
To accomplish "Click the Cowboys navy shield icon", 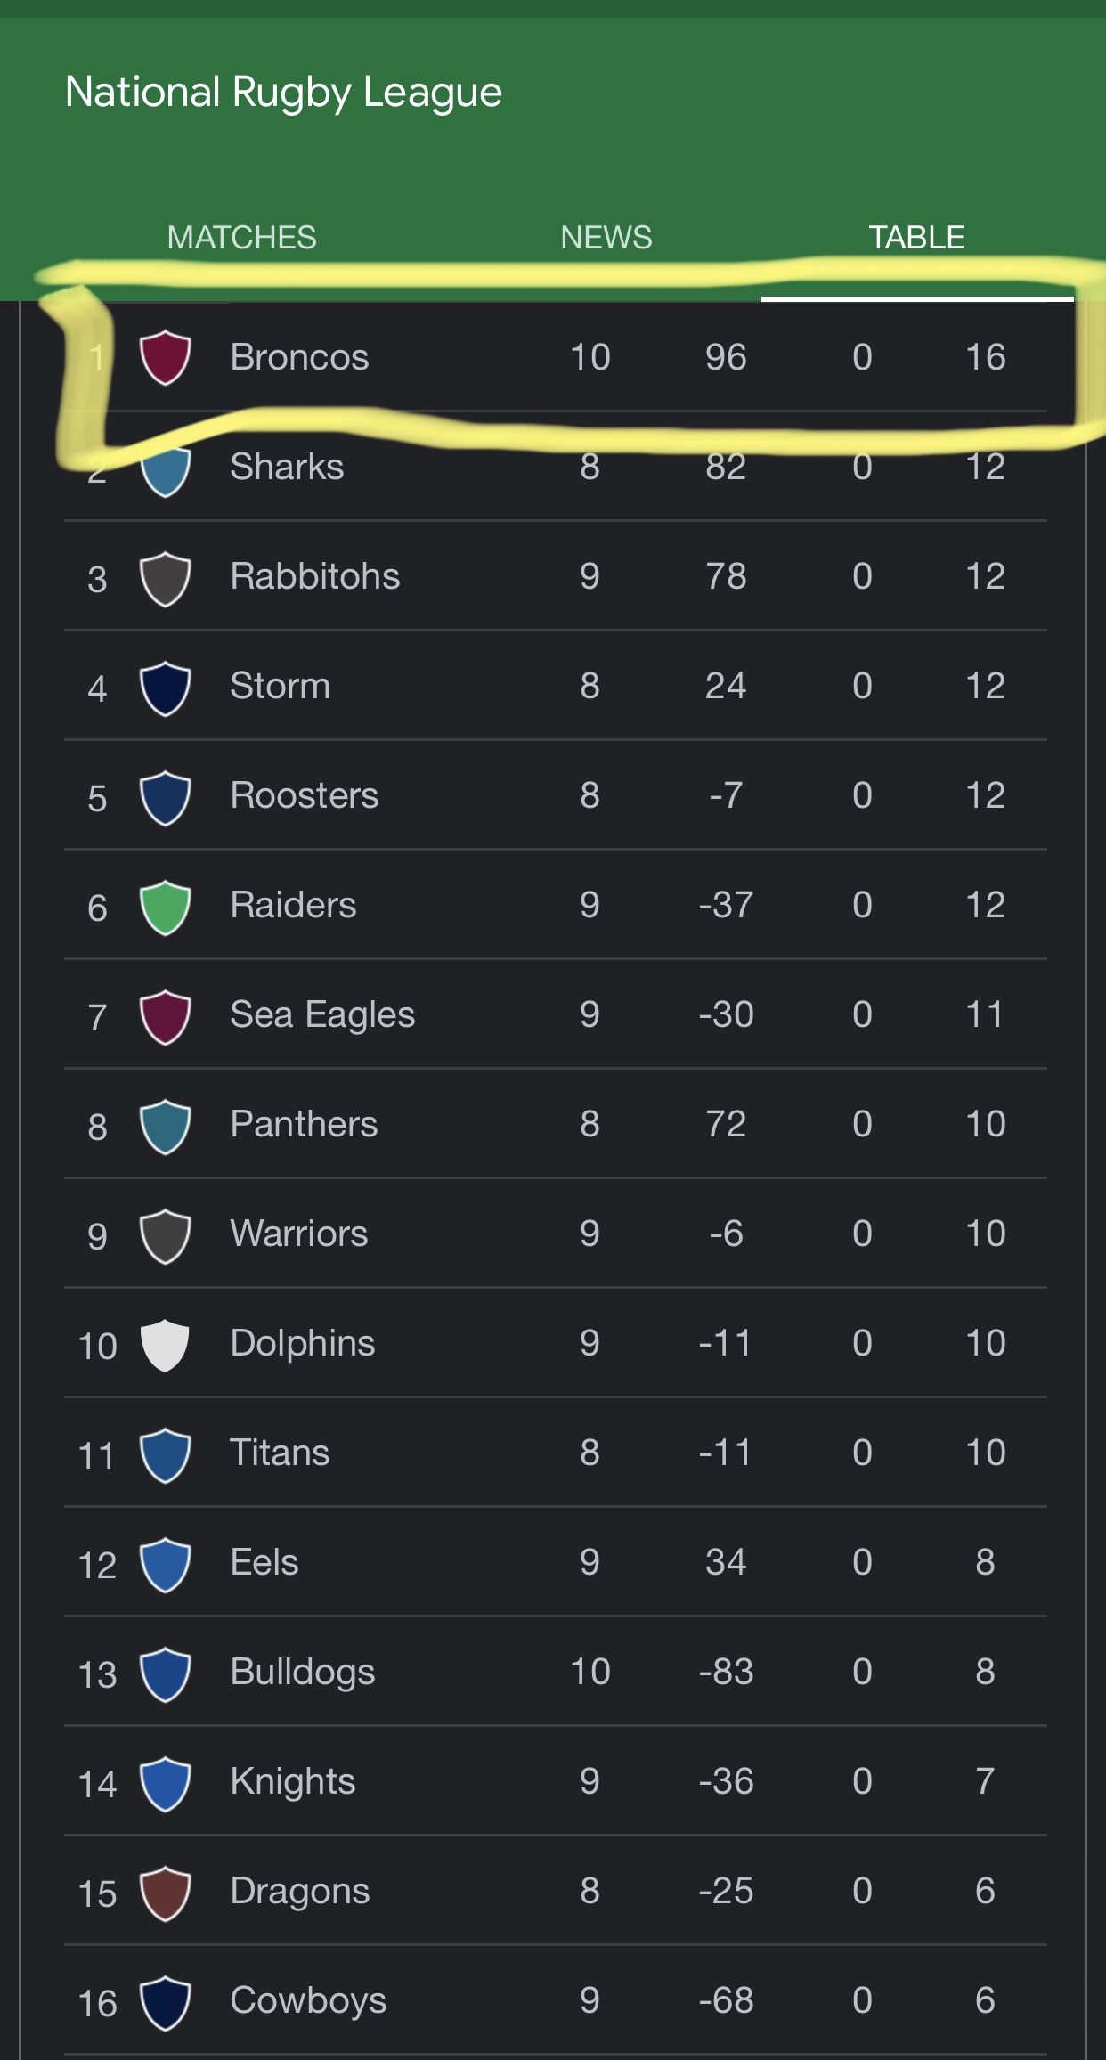I will [165, 2002].
